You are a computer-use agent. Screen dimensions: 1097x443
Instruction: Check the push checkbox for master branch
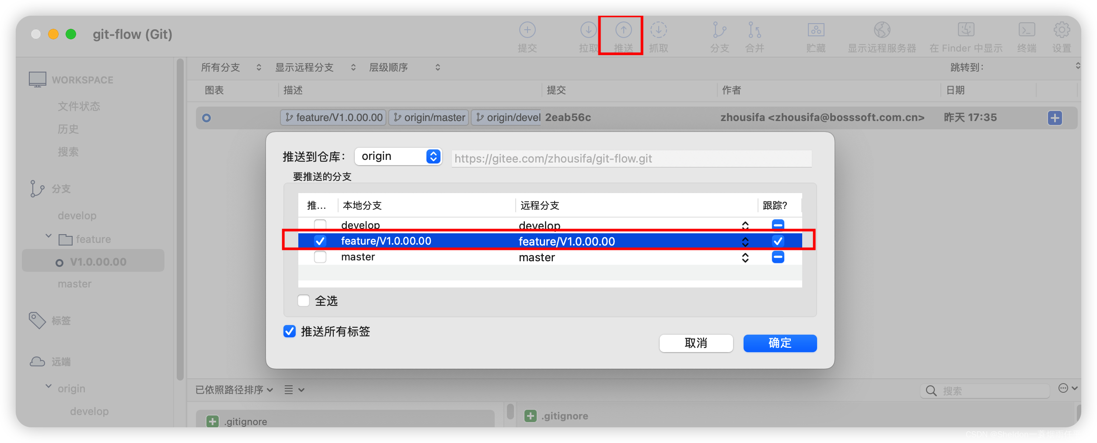pos(320,257)
